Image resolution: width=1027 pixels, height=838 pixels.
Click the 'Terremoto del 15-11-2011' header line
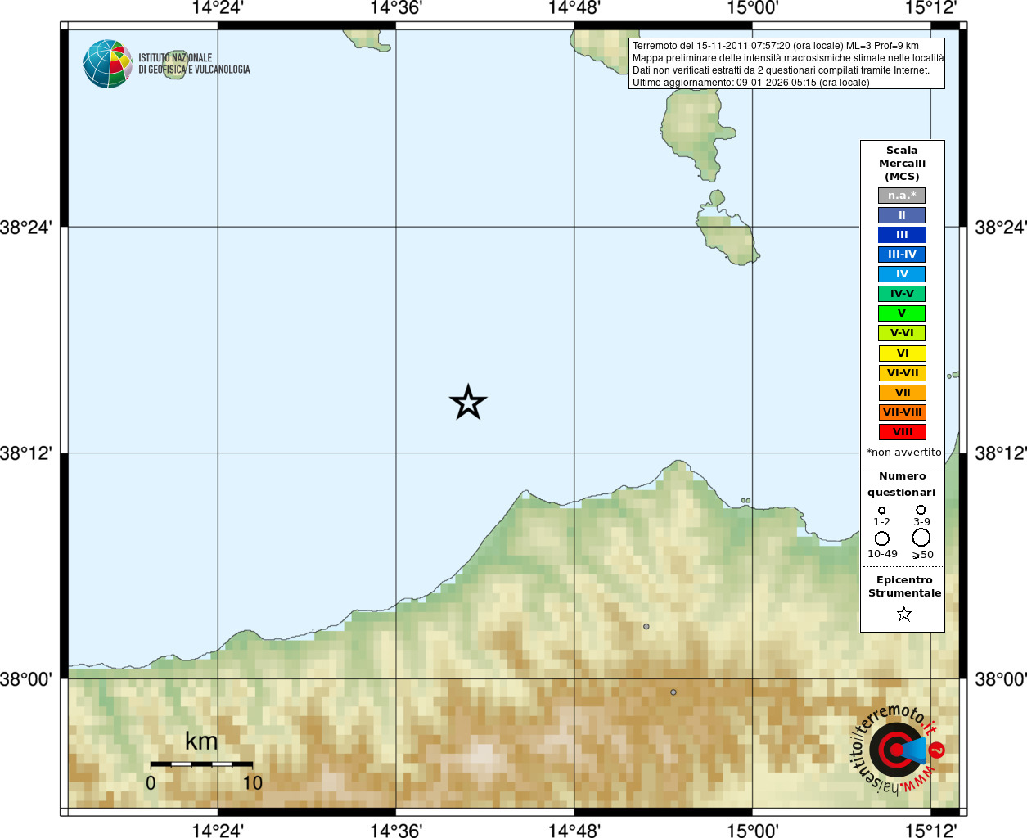775,46
